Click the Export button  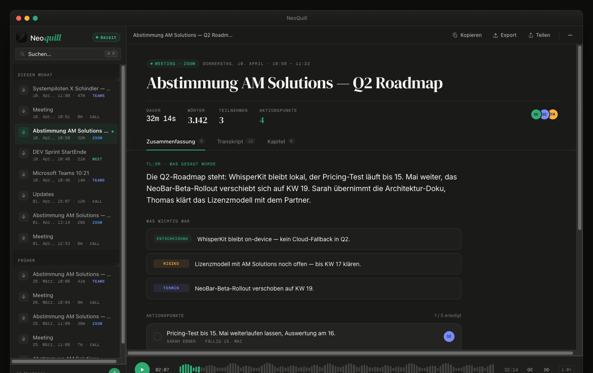tap(505, 35)
